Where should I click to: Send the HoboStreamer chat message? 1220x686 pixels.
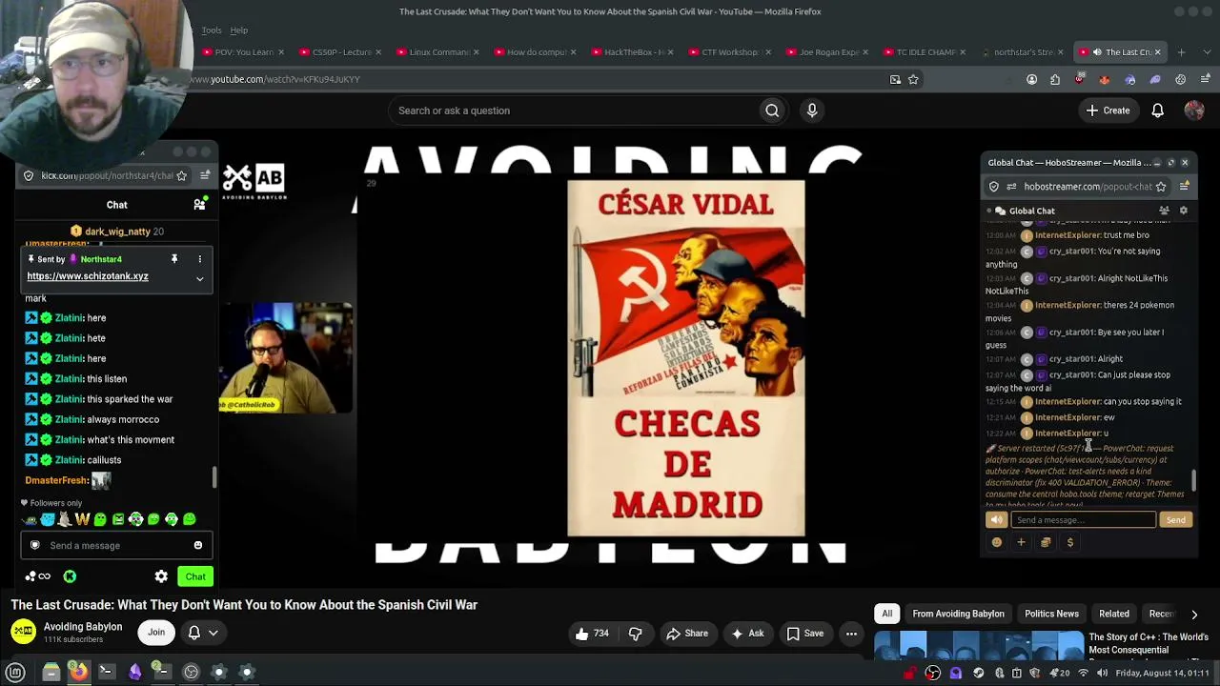[x=1175, y=519]
